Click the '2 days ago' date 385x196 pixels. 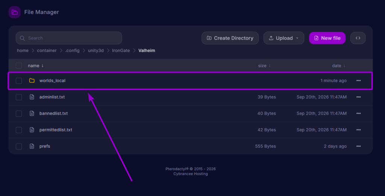pos(335,146)
